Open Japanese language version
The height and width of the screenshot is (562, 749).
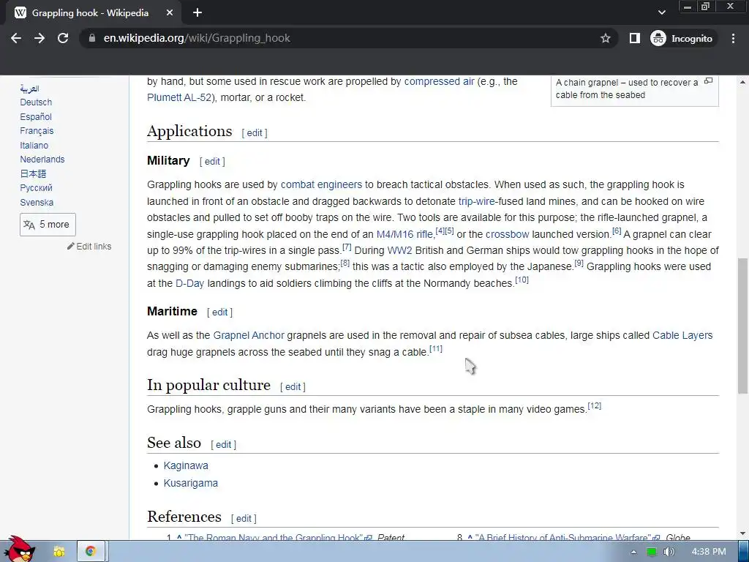(x=33, y=174)
